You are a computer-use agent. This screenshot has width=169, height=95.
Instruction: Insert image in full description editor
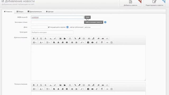pyautogui.click(x=60, y=85)
